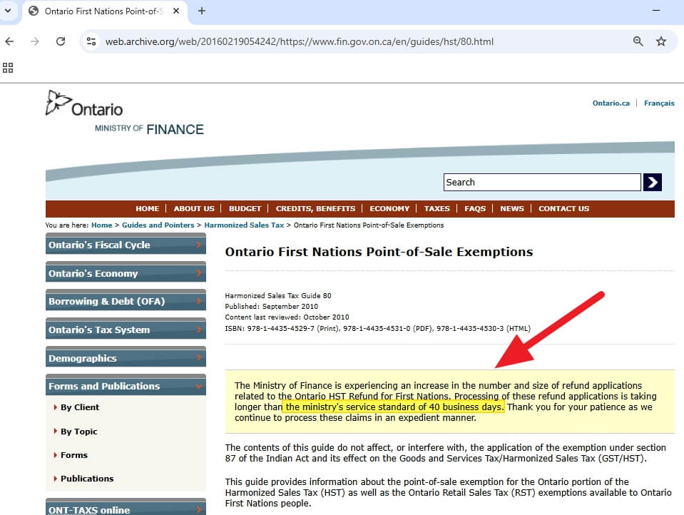Open the CONTACT US menu item

563,208
